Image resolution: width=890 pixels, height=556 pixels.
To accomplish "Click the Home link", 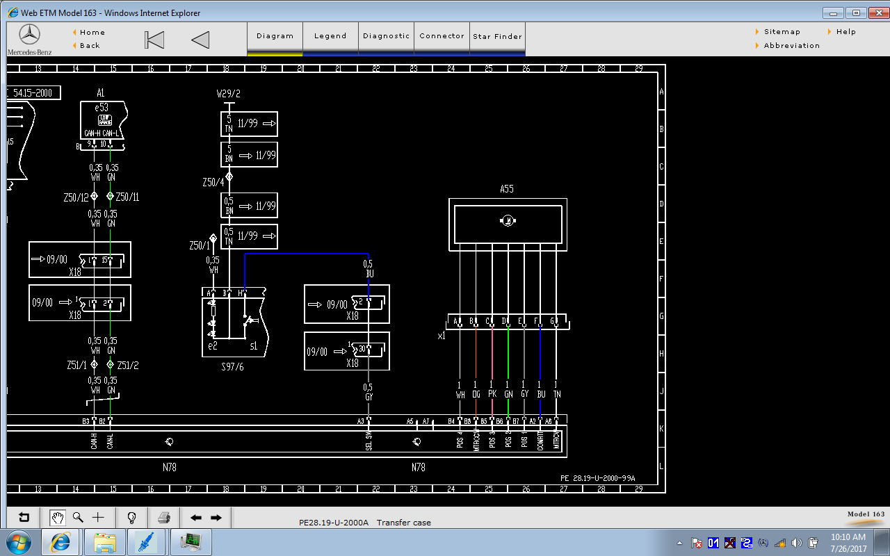I will pos(92,32).
